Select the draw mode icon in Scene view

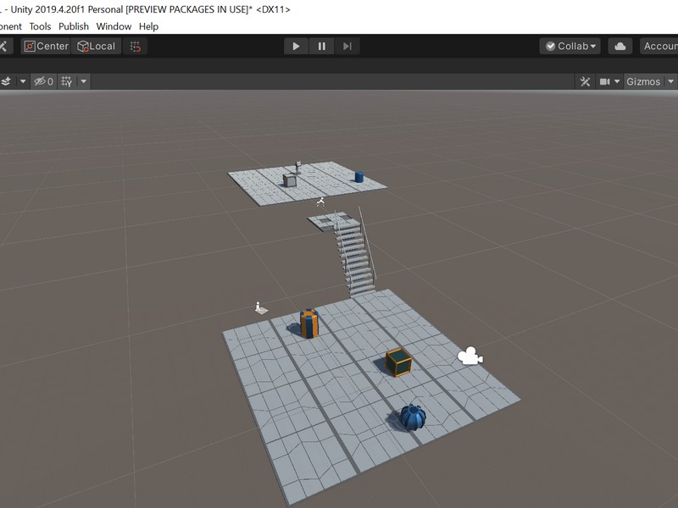click(7, 81)
